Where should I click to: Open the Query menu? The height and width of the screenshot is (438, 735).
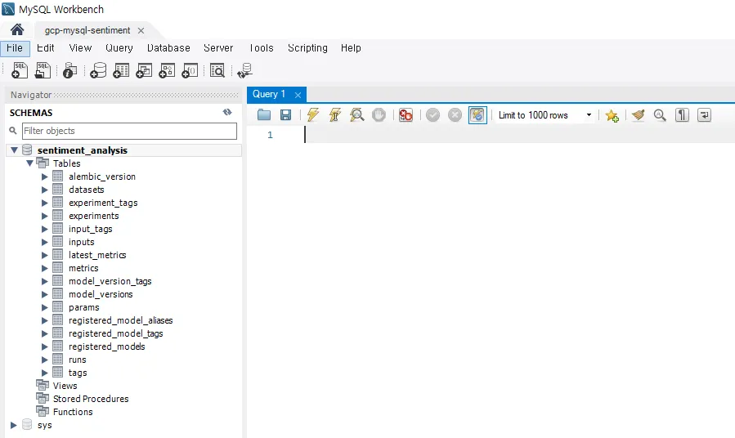click(x=119, y=48)
